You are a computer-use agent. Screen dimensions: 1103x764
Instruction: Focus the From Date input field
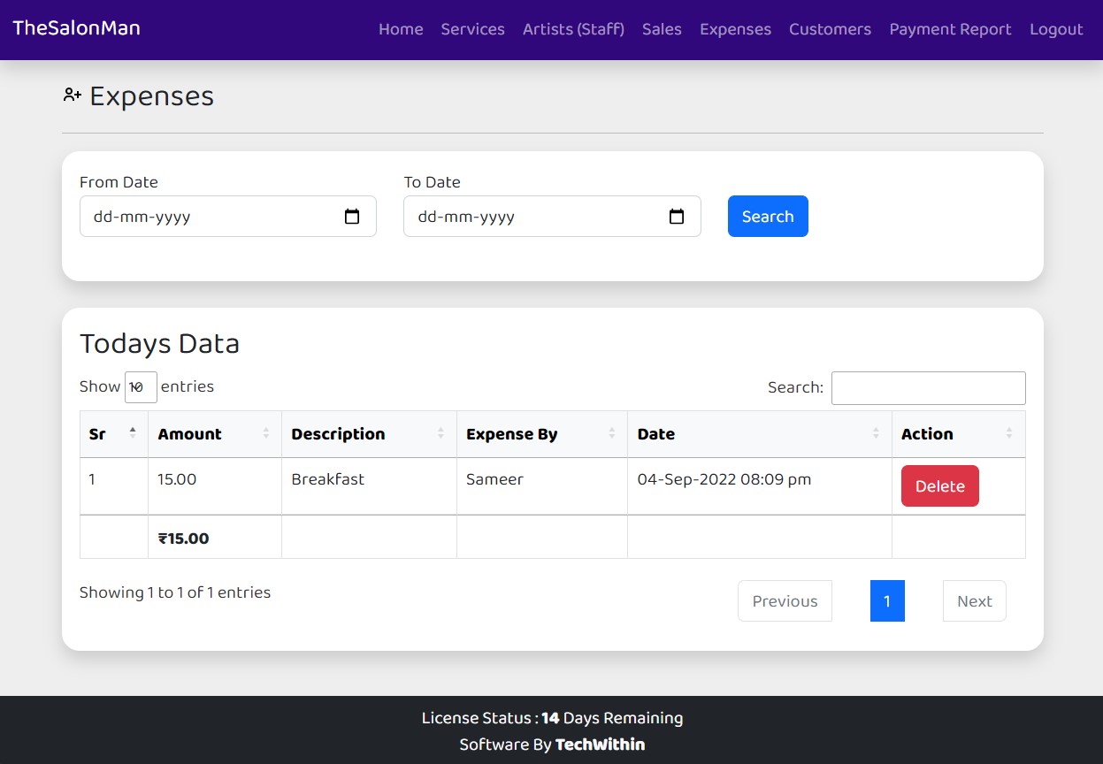click(228, 217)
